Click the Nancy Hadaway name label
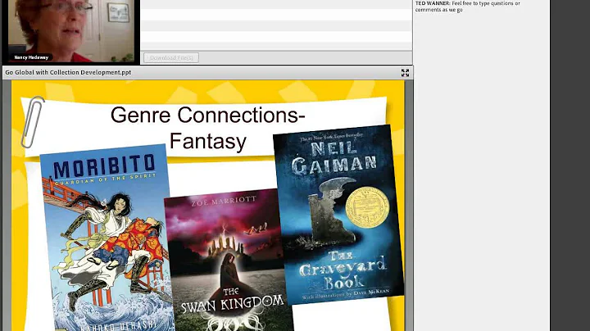Viewport: 590px width, 331px height. [31, 57]
